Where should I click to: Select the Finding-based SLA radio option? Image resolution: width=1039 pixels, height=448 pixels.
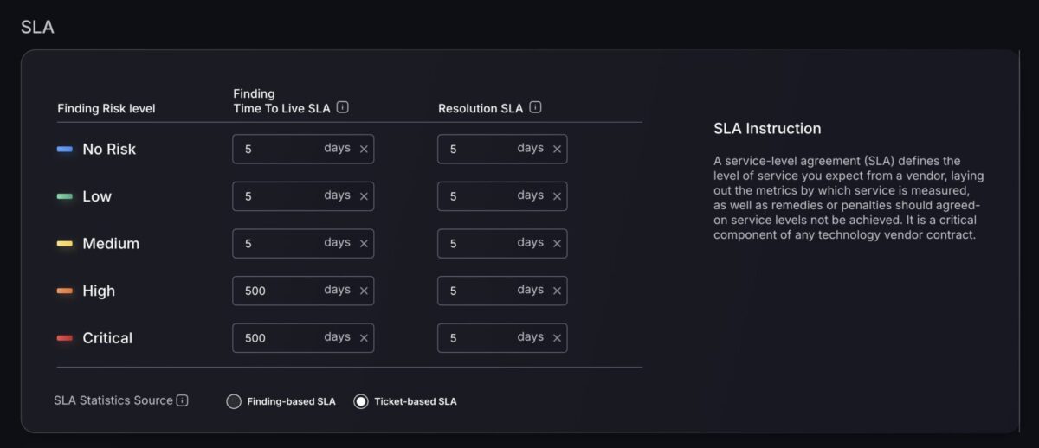[233, 401]
